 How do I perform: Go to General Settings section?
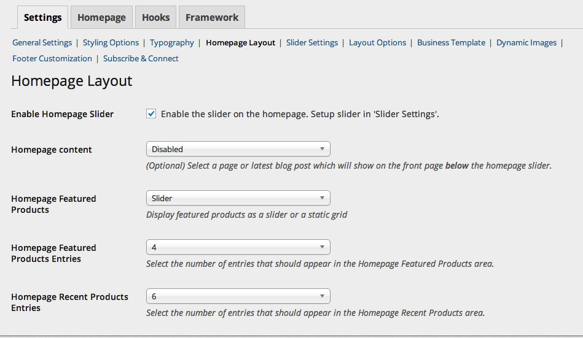(x=42, y=42)
